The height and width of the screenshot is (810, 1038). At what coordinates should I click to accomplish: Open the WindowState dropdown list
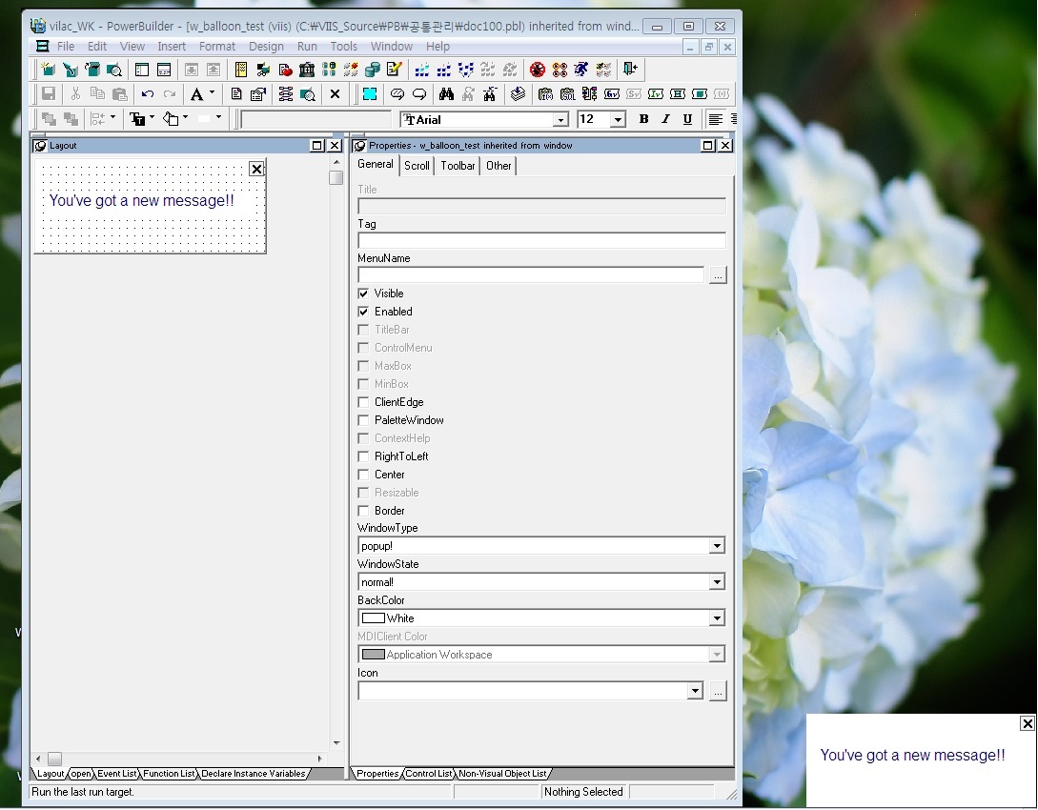[x=717, y=582]
